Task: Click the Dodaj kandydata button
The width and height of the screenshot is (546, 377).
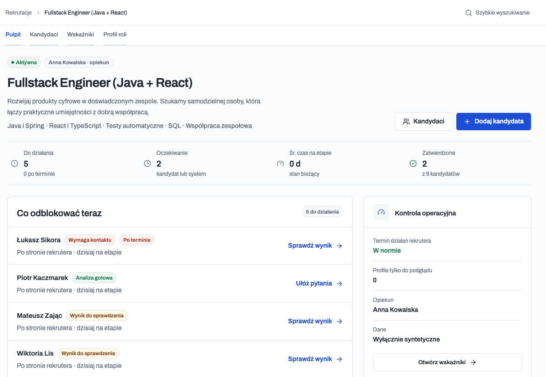Action: coord(494,122)
